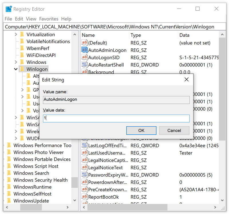
Task: Click the WindowsRuntime folder icon
Action: [9, 187]
